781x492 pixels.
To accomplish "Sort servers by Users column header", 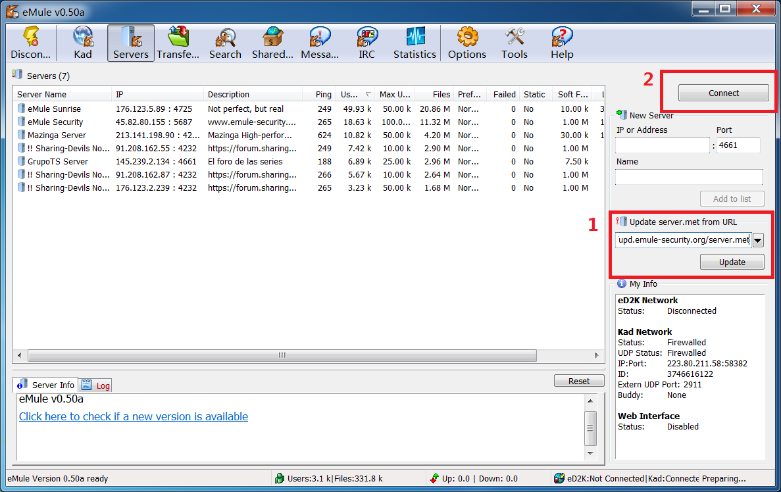I will (351, 95).
